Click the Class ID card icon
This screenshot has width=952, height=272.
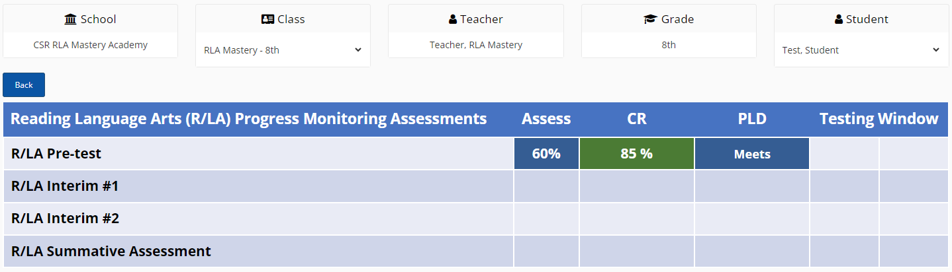(x=268, y=19)
